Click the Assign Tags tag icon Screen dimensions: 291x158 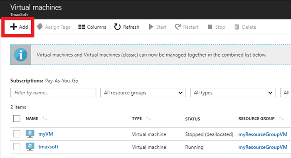point(40,27)
